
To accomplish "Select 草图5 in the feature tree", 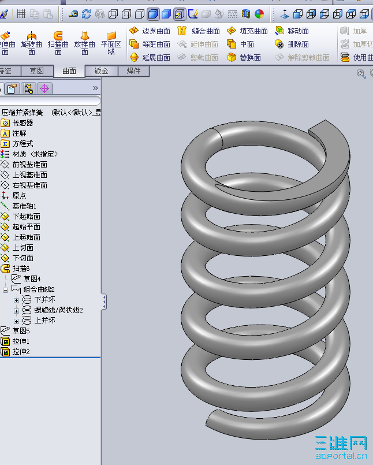I will [x=15, y=330].
